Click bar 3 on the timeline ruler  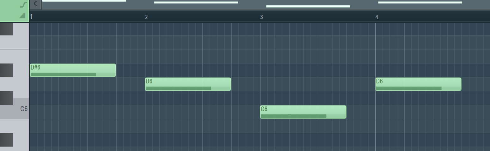coord(261,17)
